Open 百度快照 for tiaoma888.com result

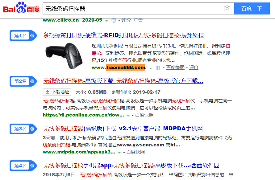click(x=175, y=67)
